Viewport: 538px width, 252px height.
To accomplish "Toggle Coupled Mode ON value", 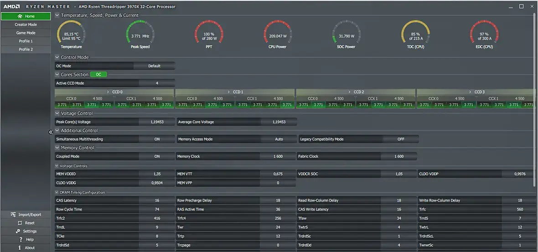I will tap(157, 156).
